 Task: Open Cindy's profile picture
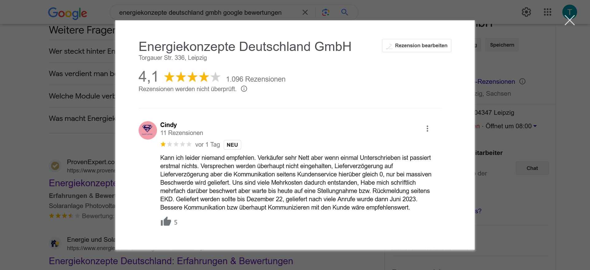[148, 130]
